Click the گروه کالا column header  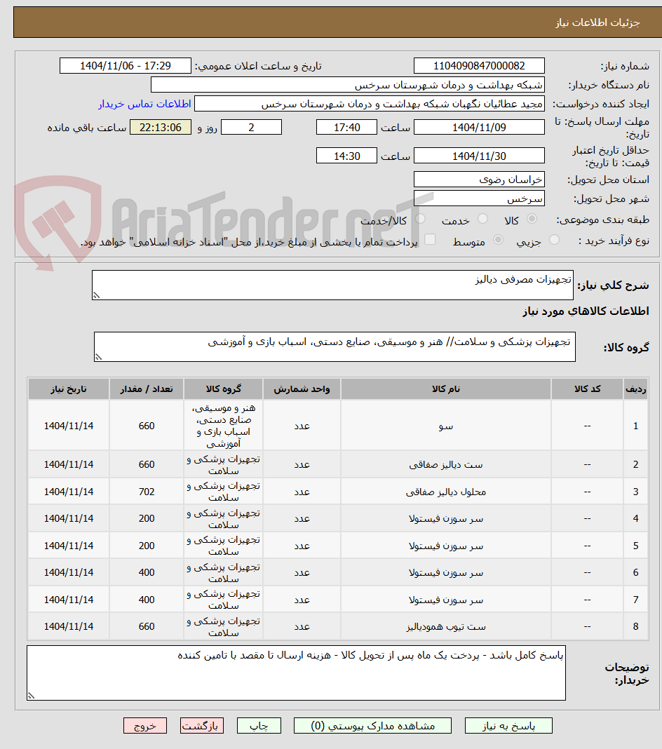223,389
